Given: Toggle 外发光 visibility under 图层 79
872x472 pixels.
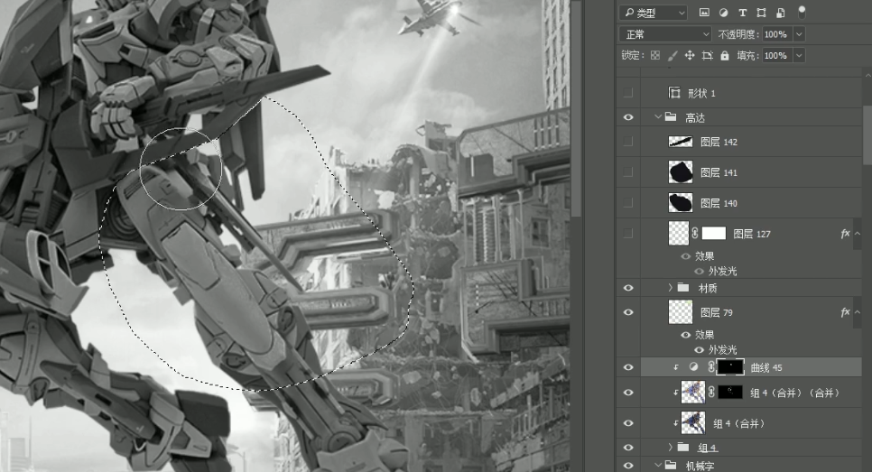Looking at the screenshot, I should (699, 349).
